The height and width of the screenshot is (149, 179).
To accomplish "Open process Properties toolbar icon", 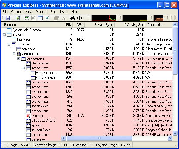I will 56,18.
